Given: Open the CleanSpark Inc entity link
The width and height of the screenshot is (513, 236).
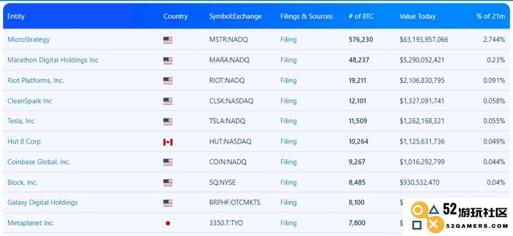Looking at the screenshot, I should [x=29, y=101].
